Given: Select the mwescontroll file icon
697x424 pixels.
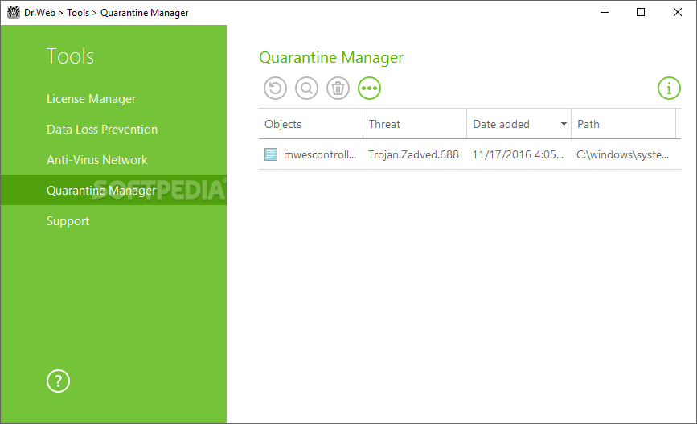Looking at the screenshot, I should pos(271,154).
